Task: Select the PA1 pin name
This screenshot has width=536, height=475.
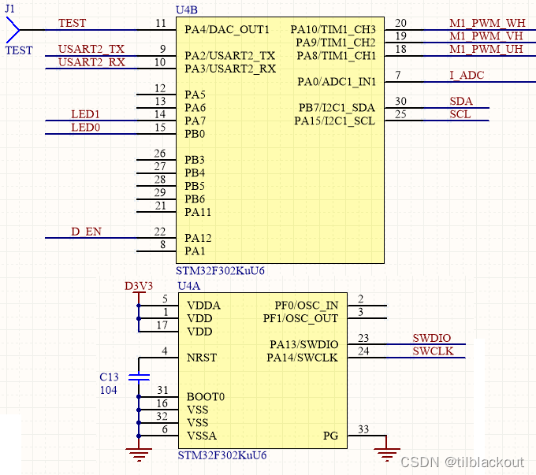Action: (x=195, y=251)
